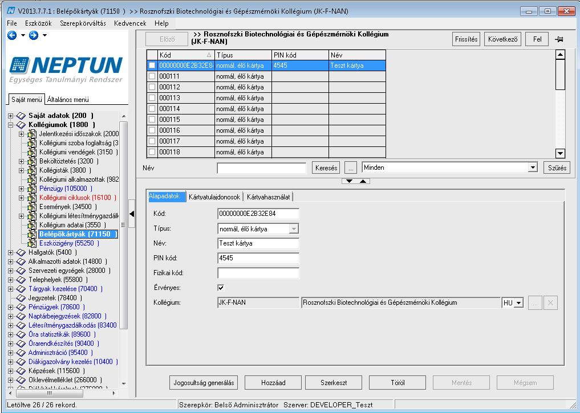This screenshot has height=413, width=580.
Task: Open the Eszközök menu
Action: coord(38,23)
